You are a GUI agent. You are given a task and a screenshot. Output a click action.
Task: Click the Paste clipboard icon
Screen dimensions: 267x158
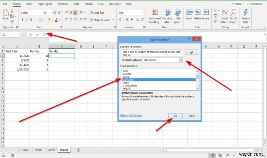pyautogui.click(x=6, y=13)
